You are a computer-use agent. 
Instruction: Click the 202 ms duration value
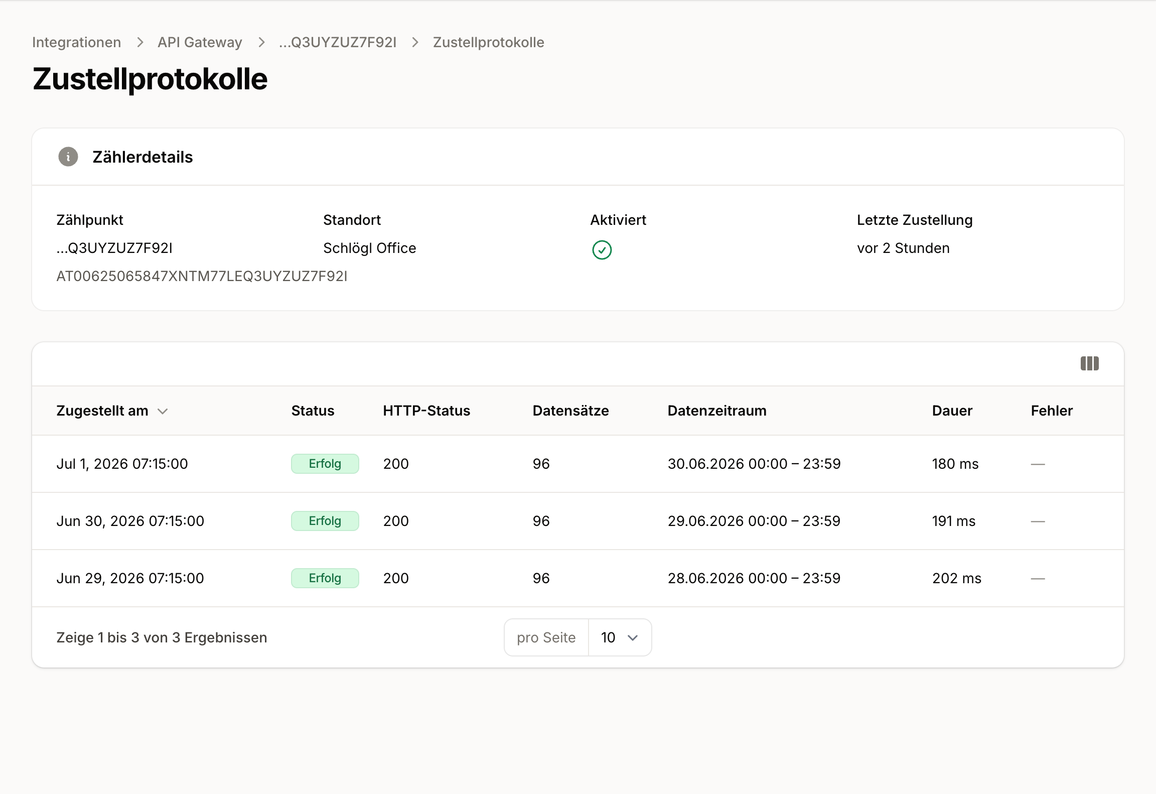point(957,578)
